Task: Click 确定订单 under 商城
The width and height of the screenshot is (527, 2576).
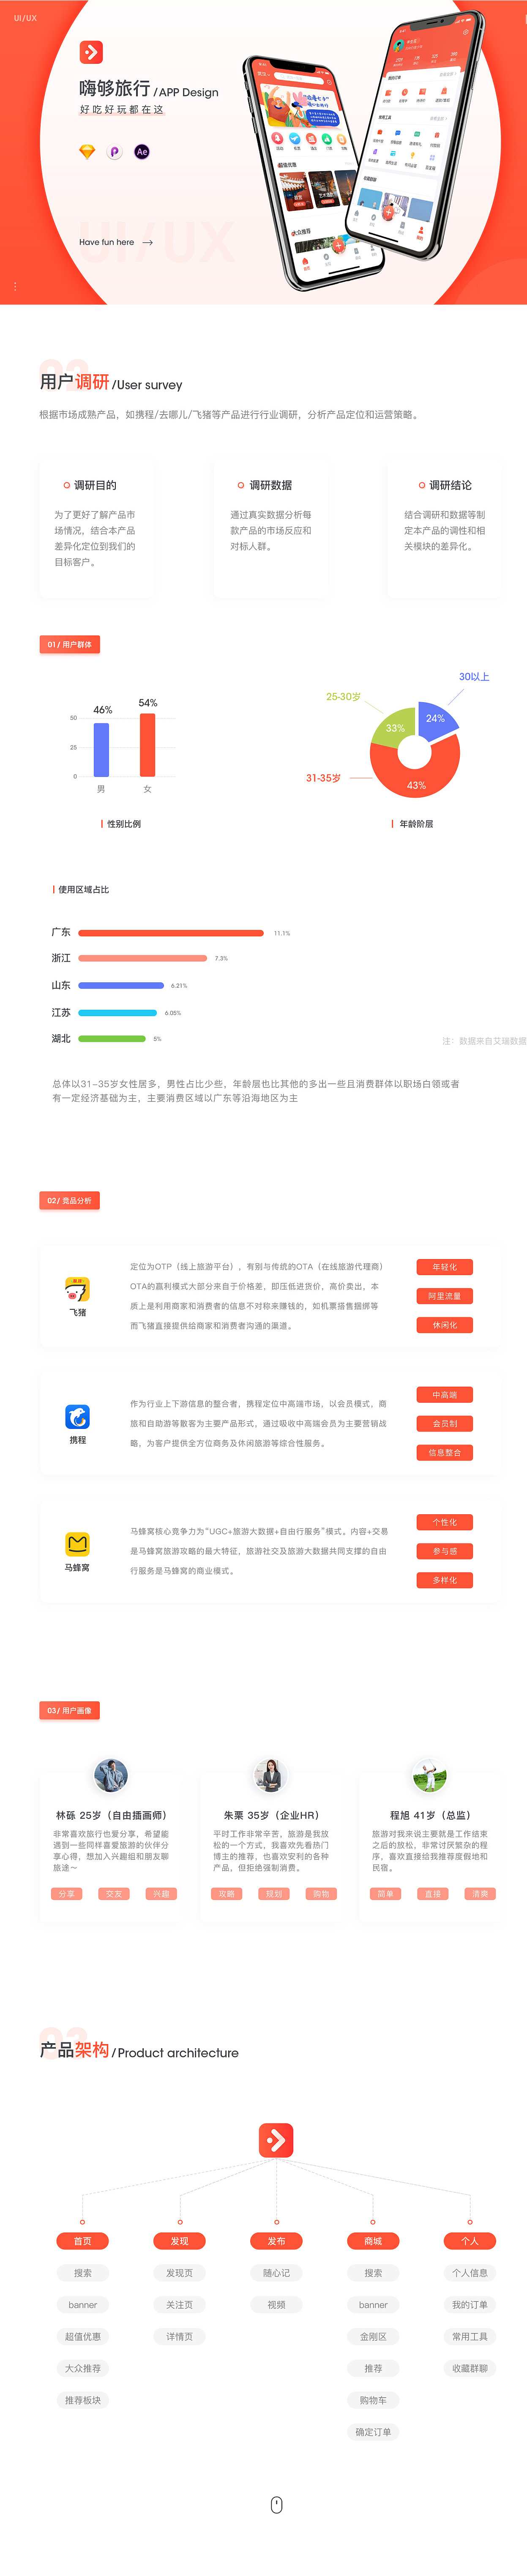Action: coord(373,2432)
